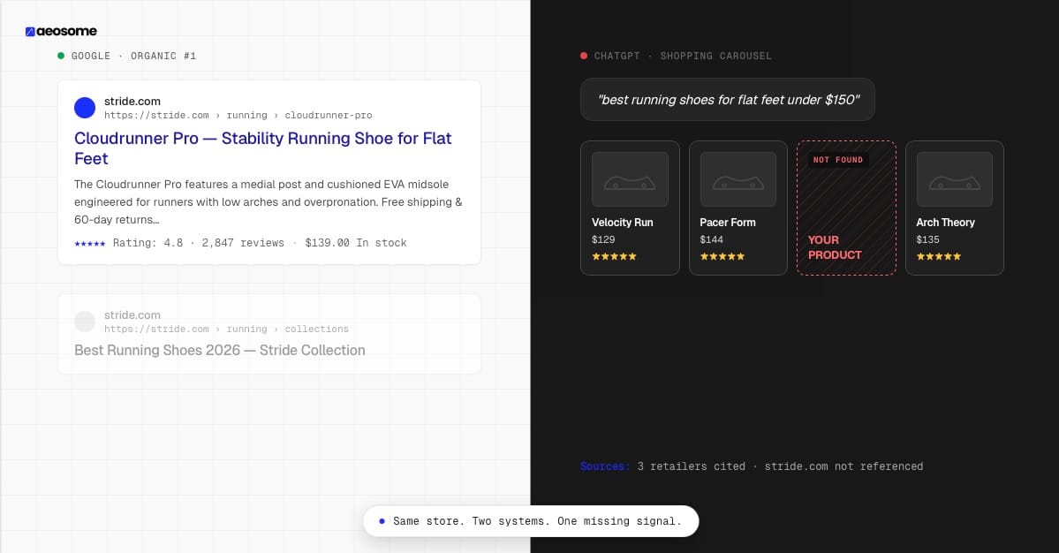The image size is (1059, 553).
Task: Click the stride.com cloudrunner-pro breadcrumb URL
Action: (x=238, y=116)
